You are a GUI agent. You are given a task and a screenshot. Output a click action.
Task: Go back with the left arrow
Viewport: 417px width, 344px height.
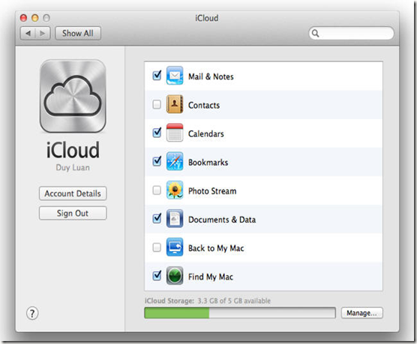tap(28, 34)
